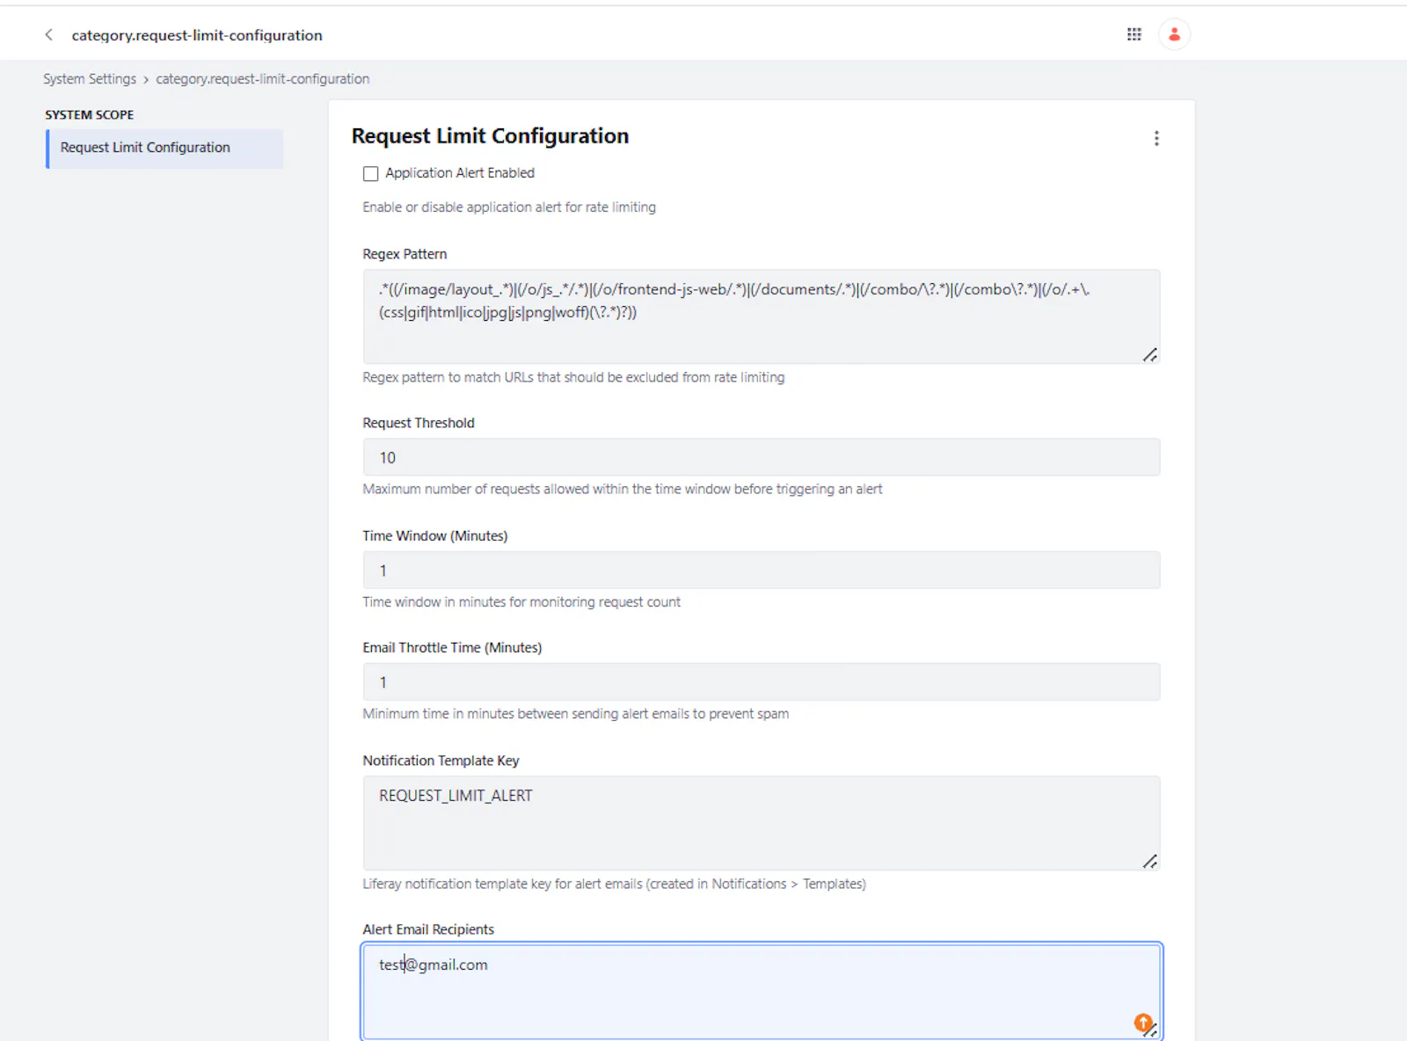1407x1041 pixels.
Task: Click the page title category.request-limit-configuration in header
Action: pyautogui.click(x=197, y=35)
